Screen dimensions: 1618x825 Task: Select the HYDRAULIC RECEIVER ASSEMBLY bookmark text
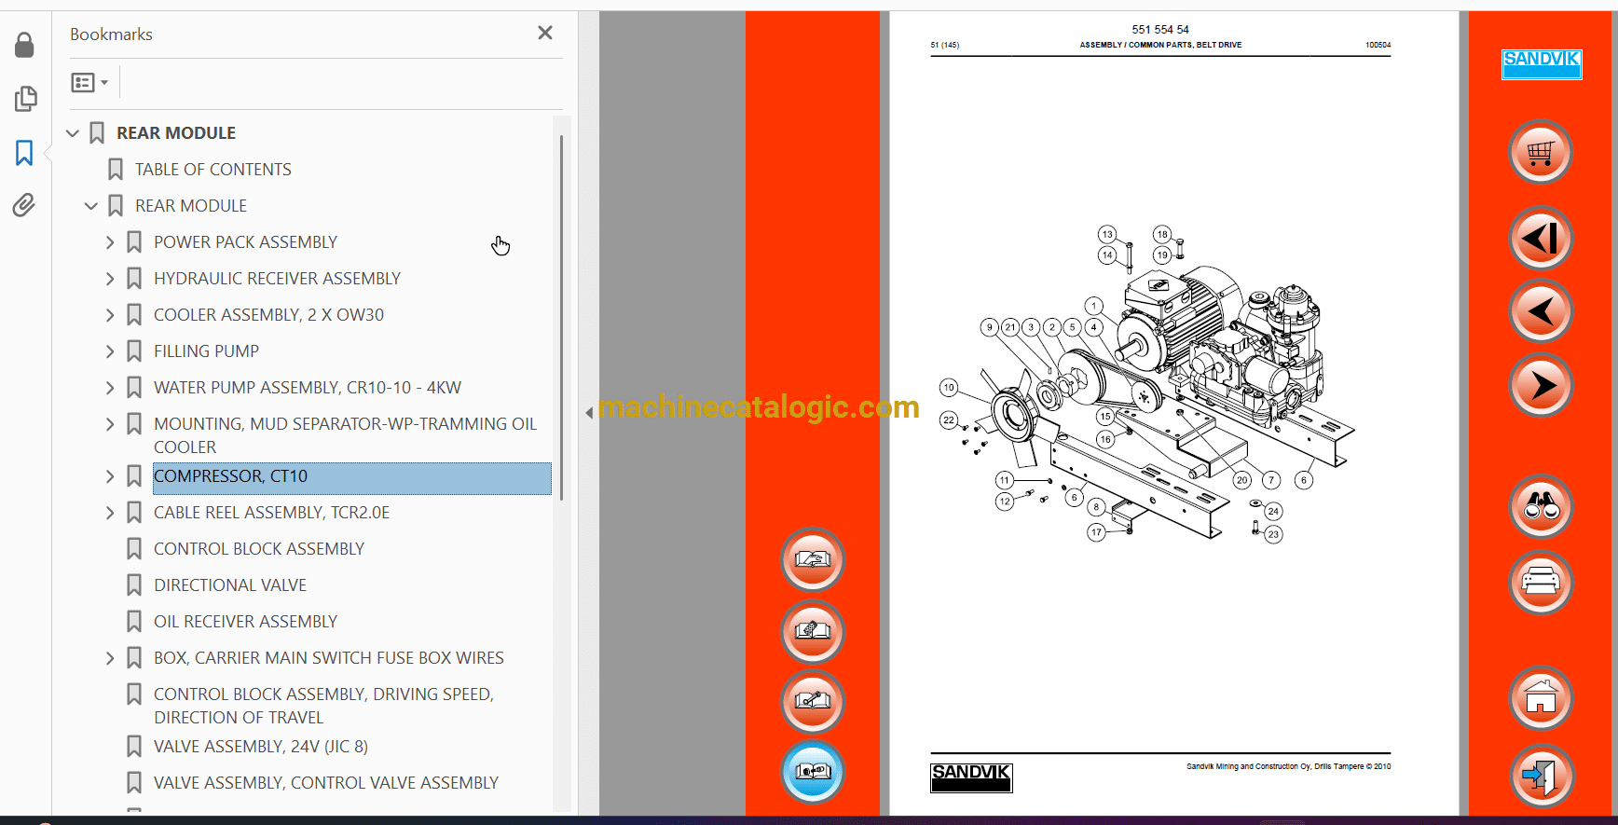[x=277, y=279]
